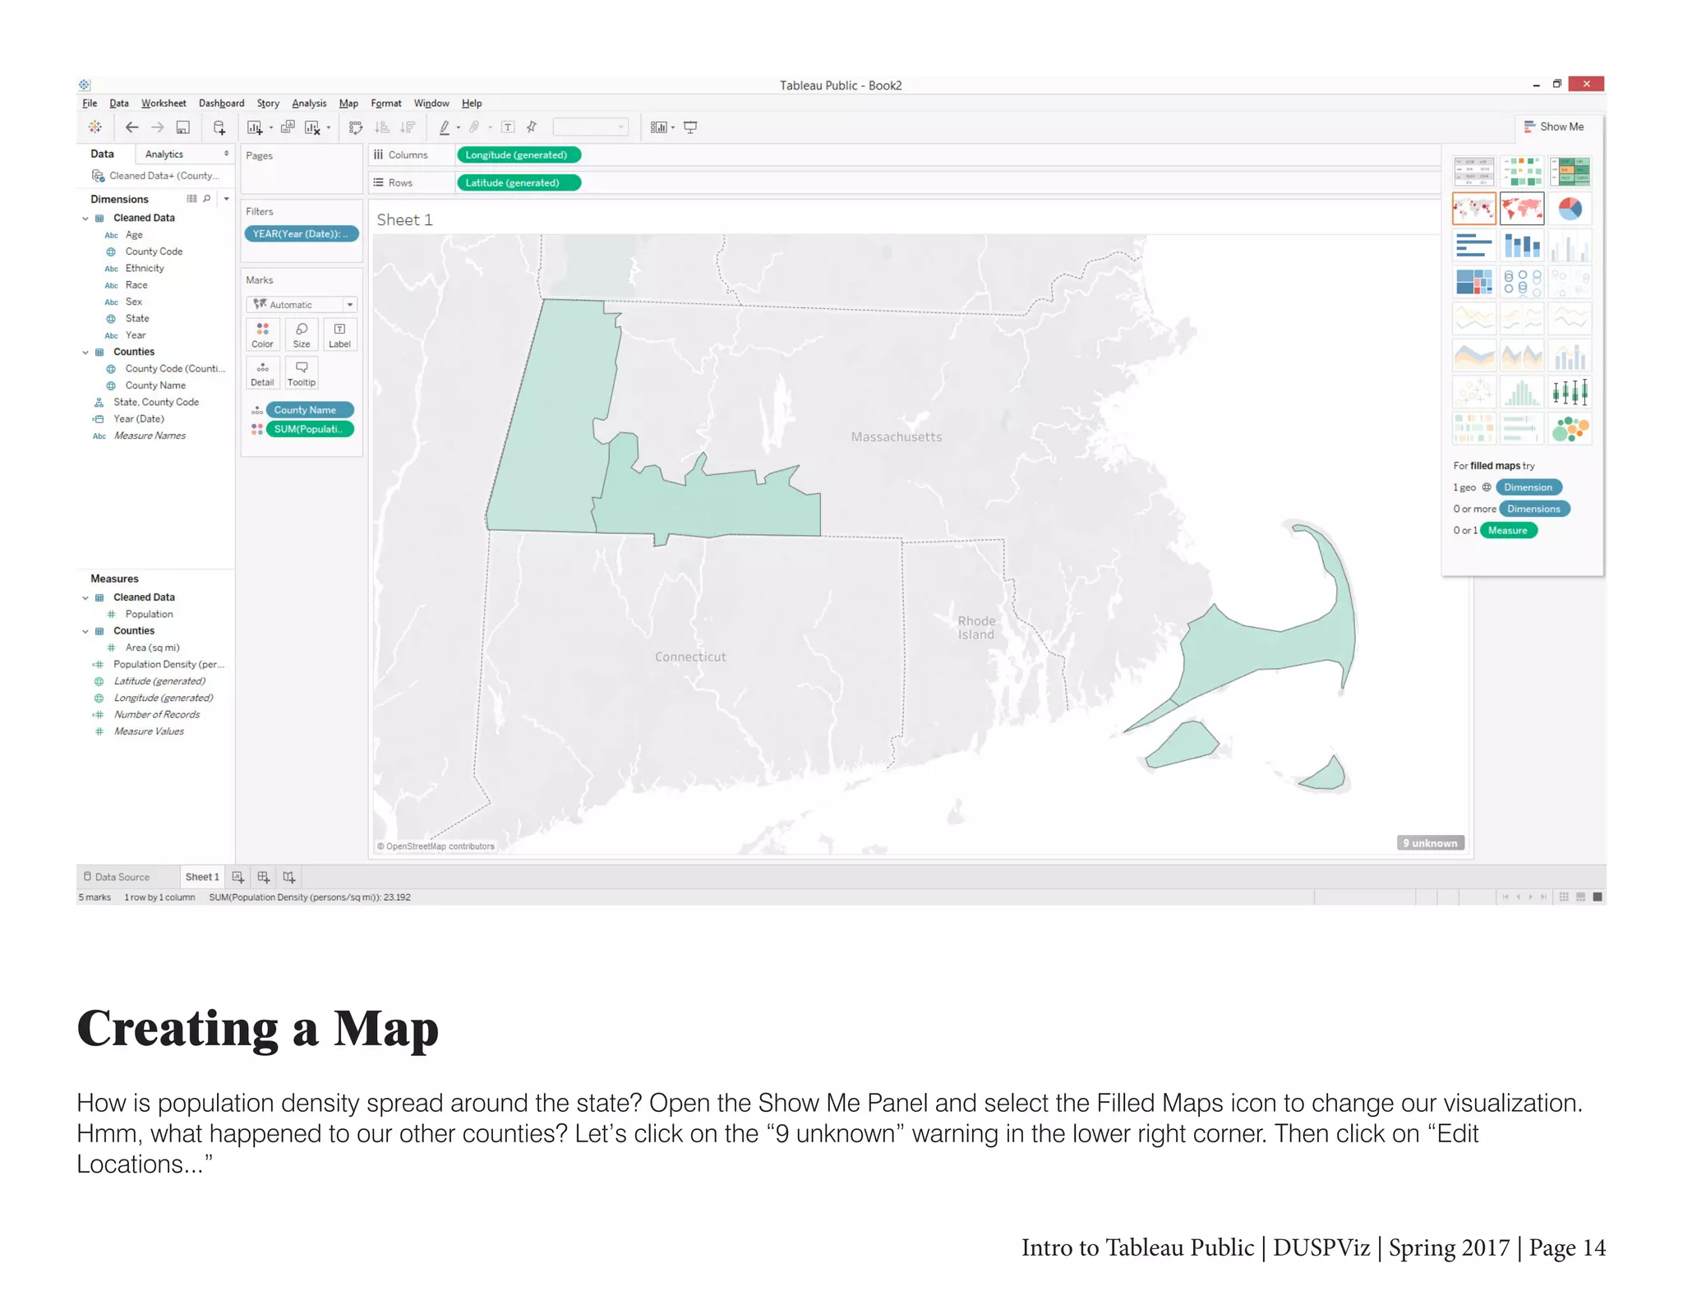The image size is (1683, 1300).
Task: Click the Highlight pen icon
Action: (x=445, y=127)
